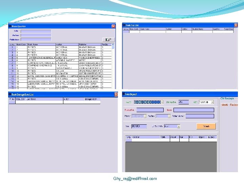
Task: Click Student Name header in Book Due List
Action: pyautogui.click(x=202, y=29)
